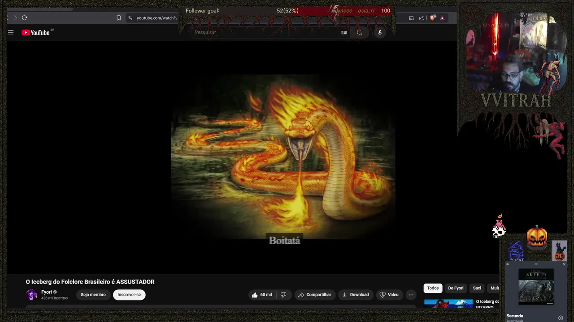This screenshot has width=574, height=322.
Task: Click the Secunda track title
Action: pyautogui.click(x=515, y=316)
